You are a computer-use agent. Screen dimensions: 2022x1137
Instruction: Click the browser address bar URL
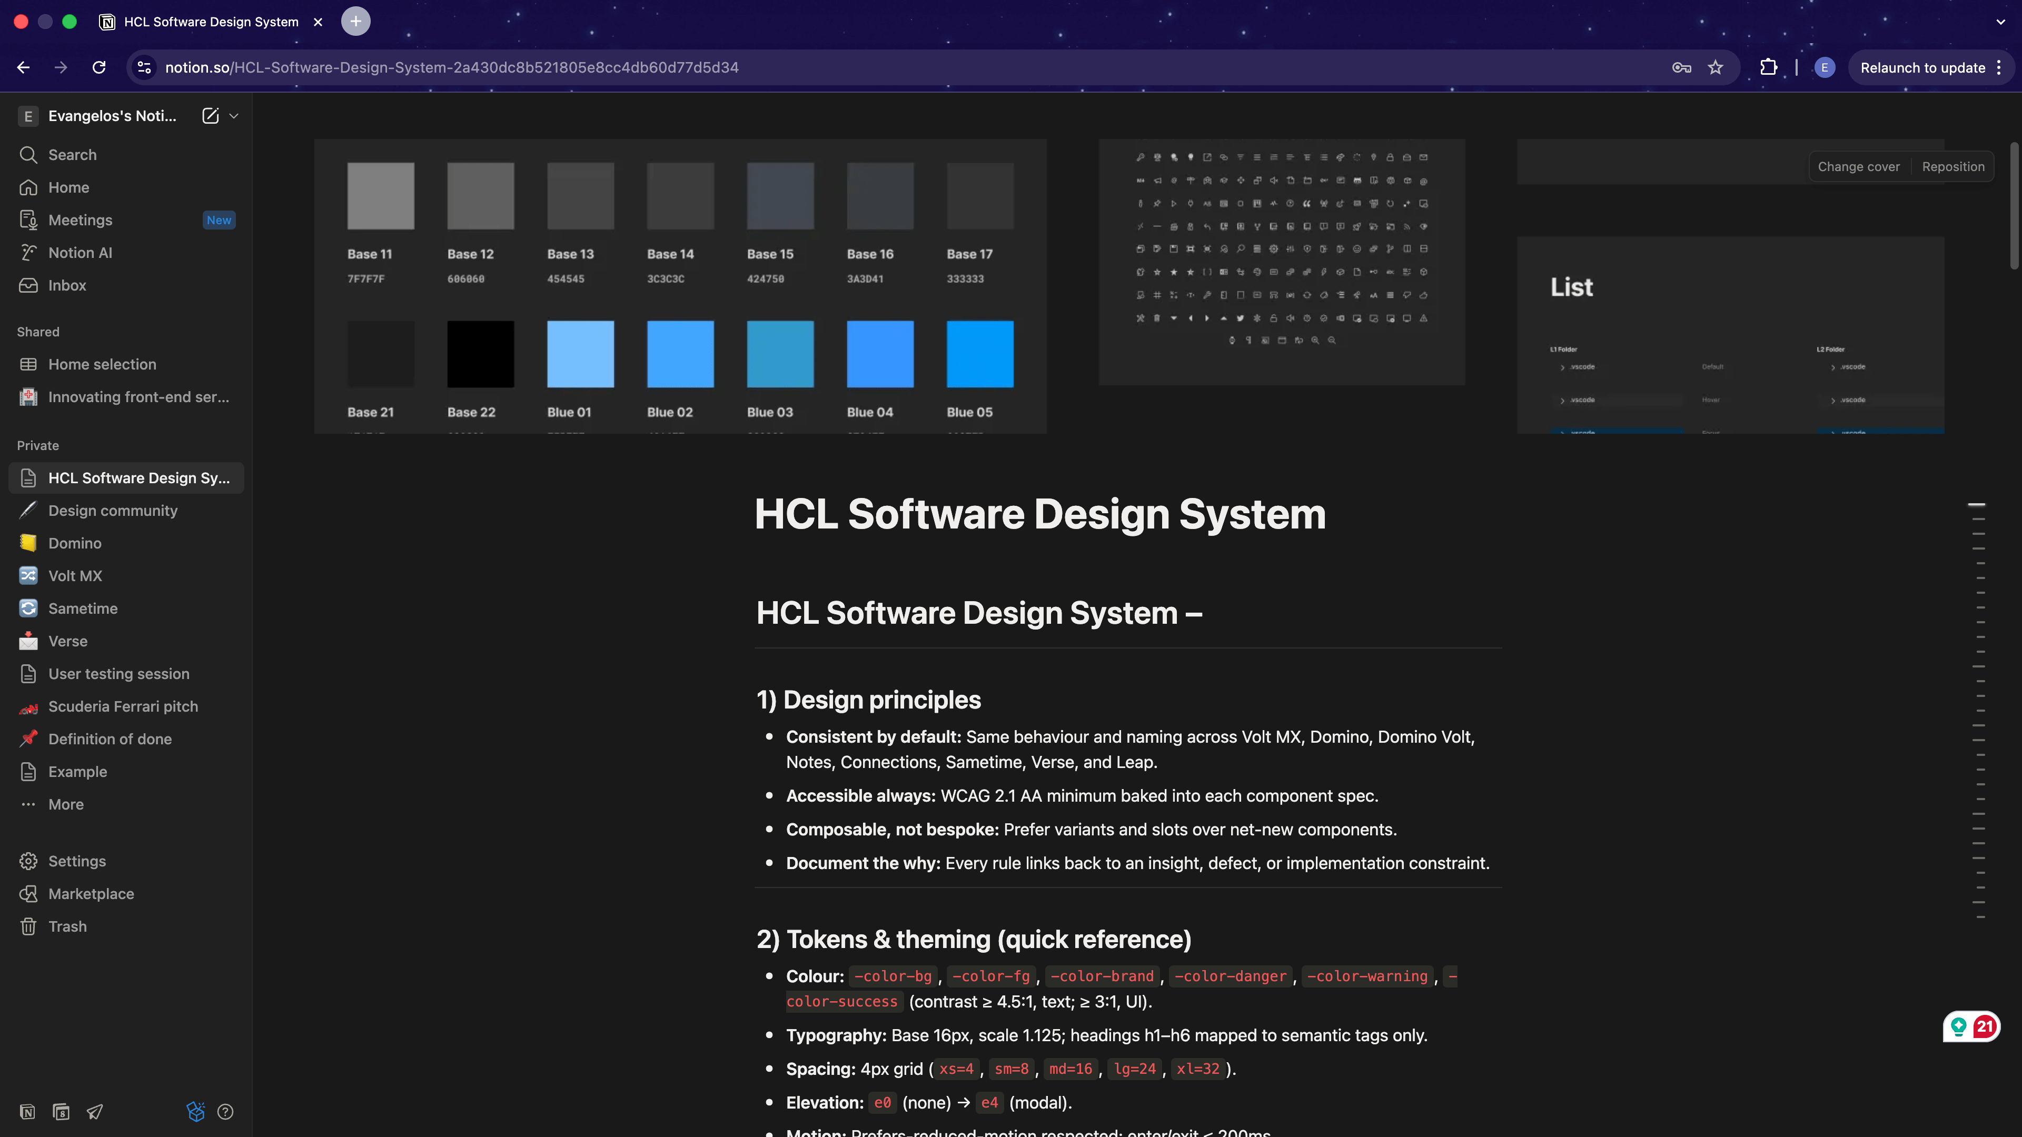(x=451, y=67)
